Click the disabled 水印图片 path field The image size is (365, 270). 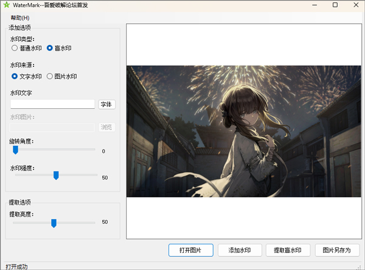[x=52, y=127]
